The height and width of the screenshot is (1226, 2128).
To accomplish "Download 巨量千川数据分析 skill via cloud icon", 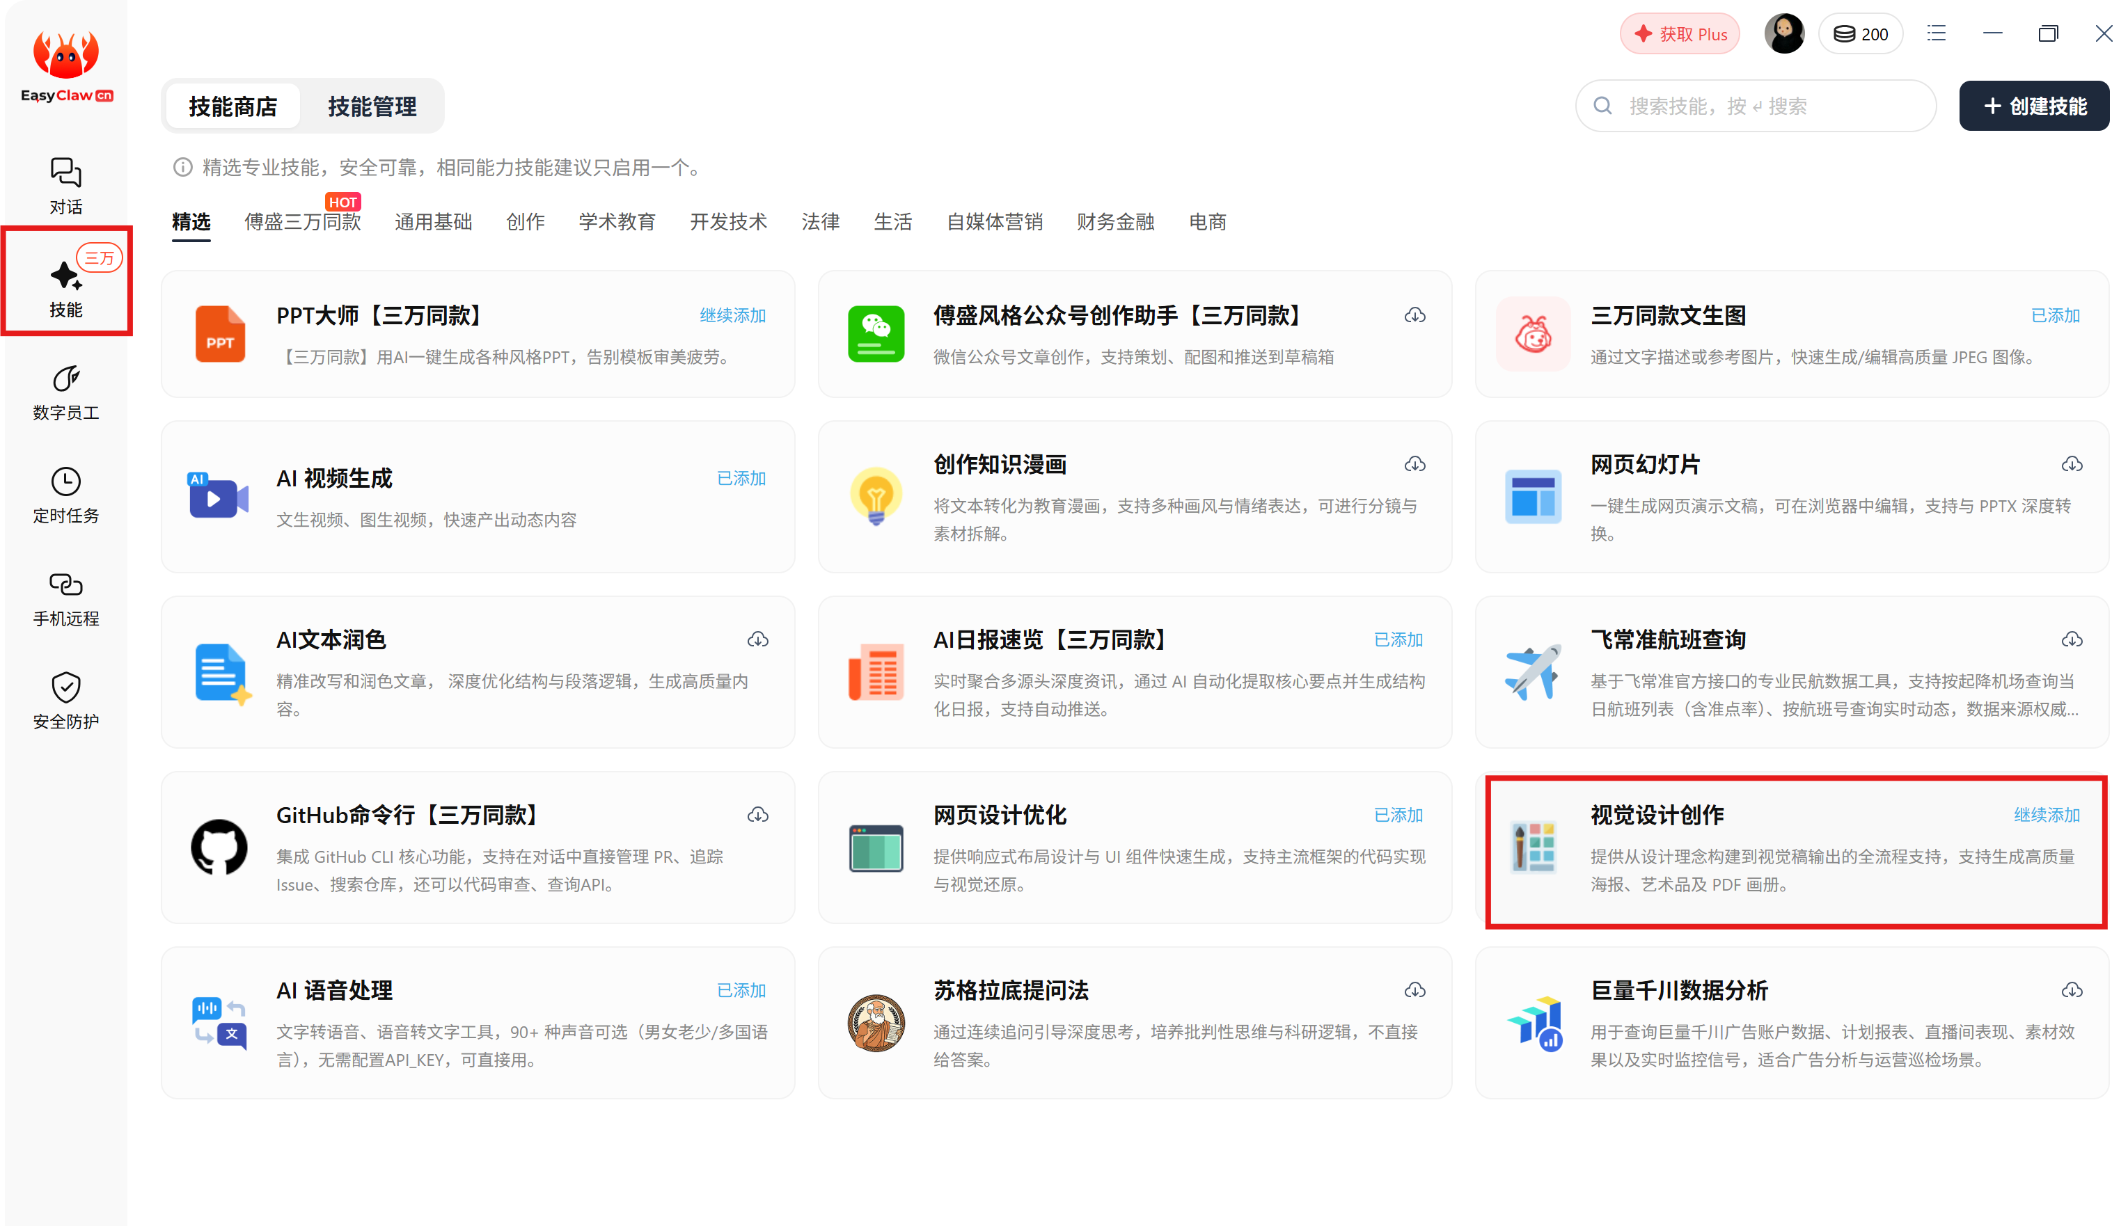I will click(x=2072, y=989).
